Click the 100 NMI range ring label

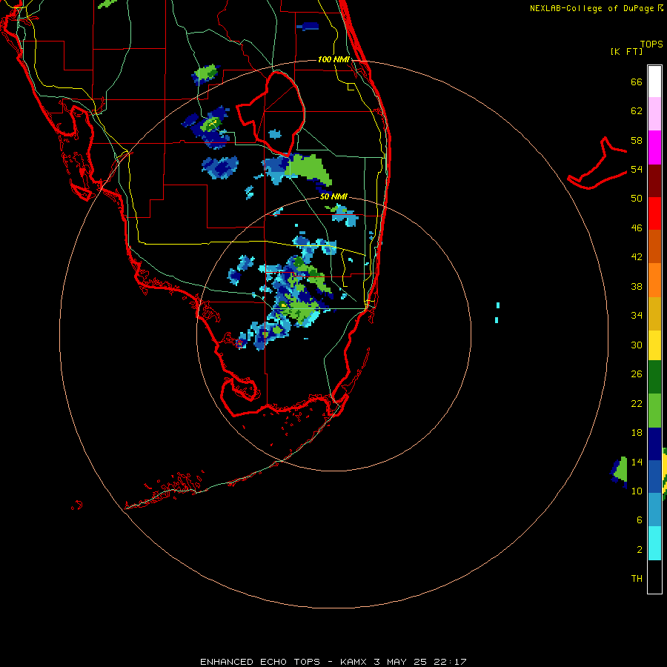333,59
